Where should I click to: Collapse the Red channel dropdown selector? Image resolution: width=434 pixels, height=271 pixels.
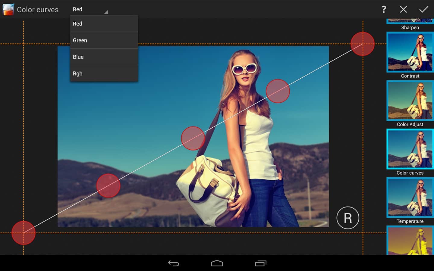[x=90, y=9]
